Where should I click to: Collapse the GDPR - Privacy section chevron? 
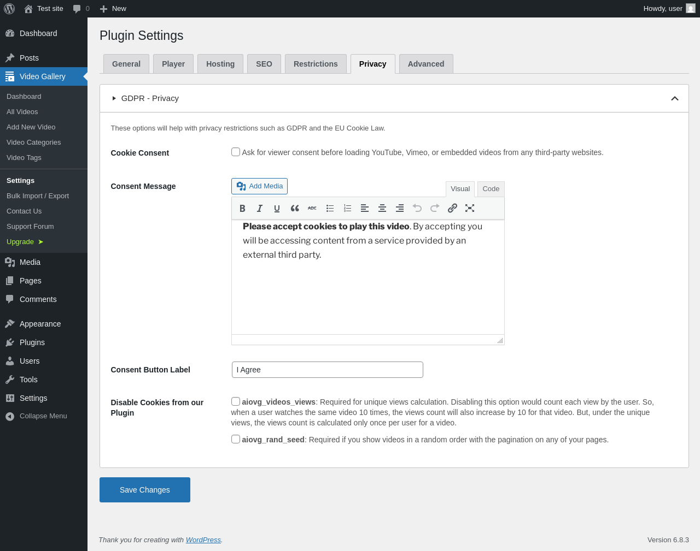675,98
